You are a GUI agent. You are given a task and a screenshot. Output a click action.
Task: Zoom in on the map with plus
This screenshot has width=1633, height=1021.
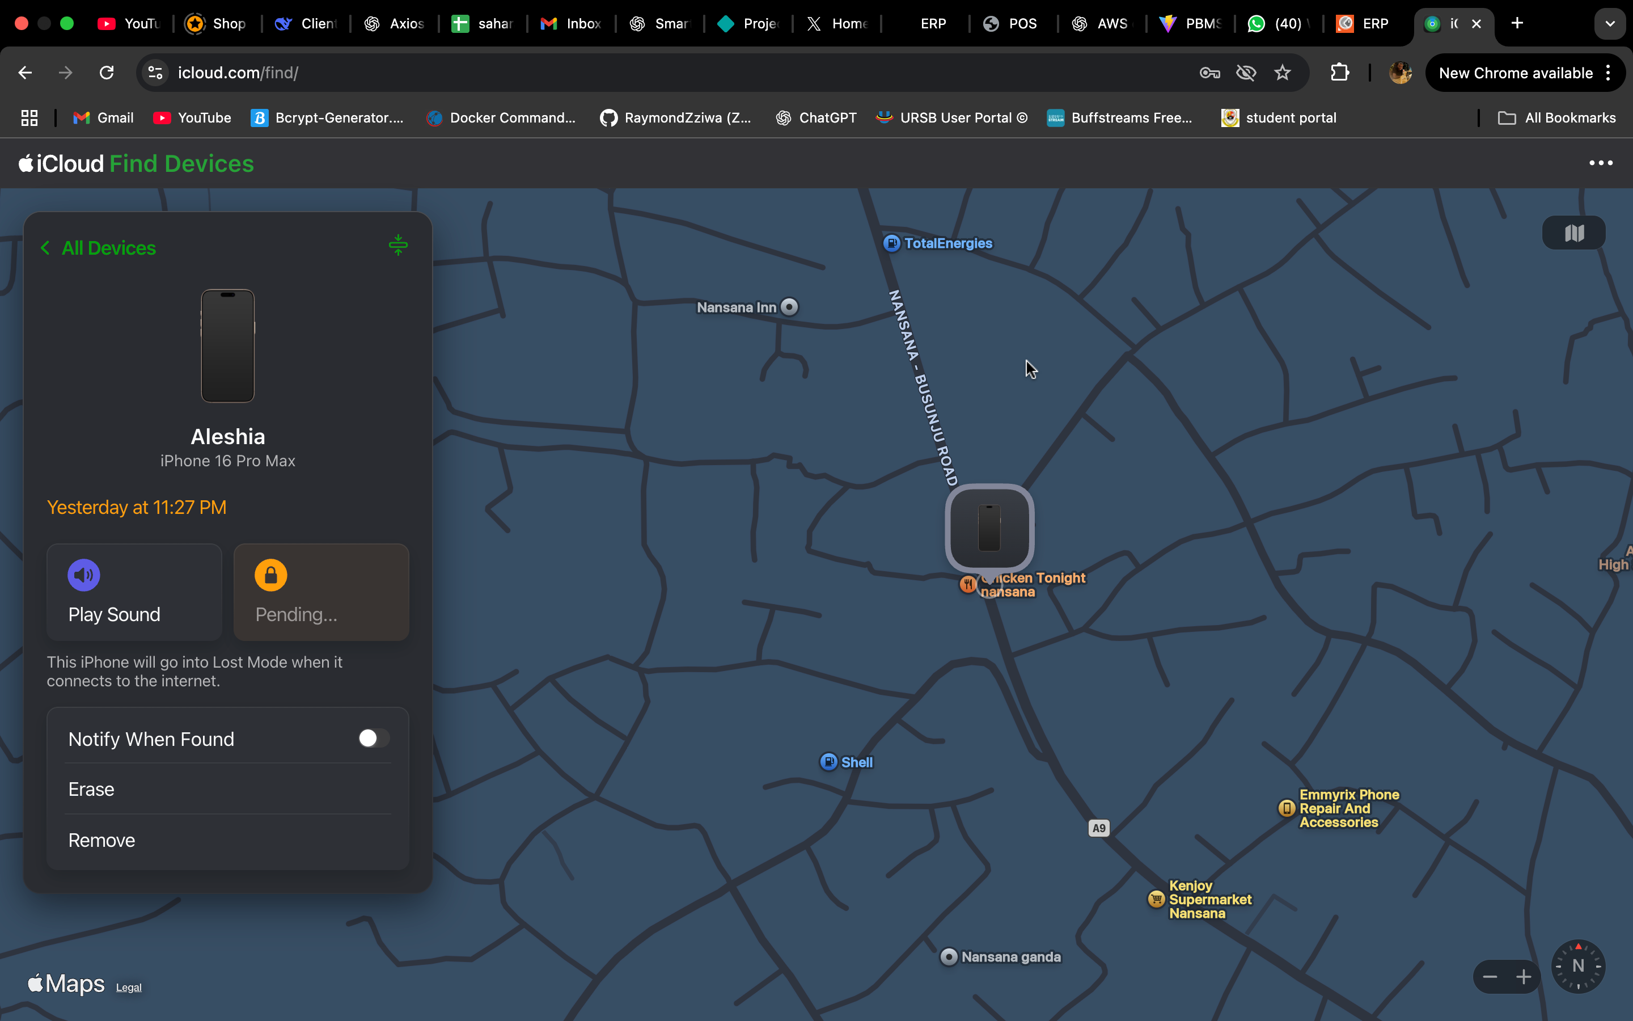(1524, 977)
